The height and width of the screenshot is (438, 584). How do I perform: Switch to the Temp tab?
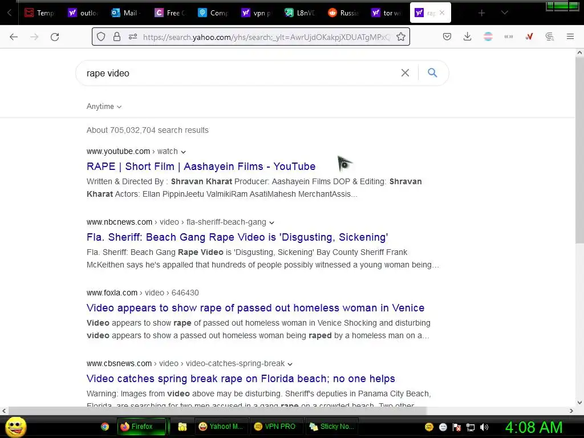[x=39, y=13]
